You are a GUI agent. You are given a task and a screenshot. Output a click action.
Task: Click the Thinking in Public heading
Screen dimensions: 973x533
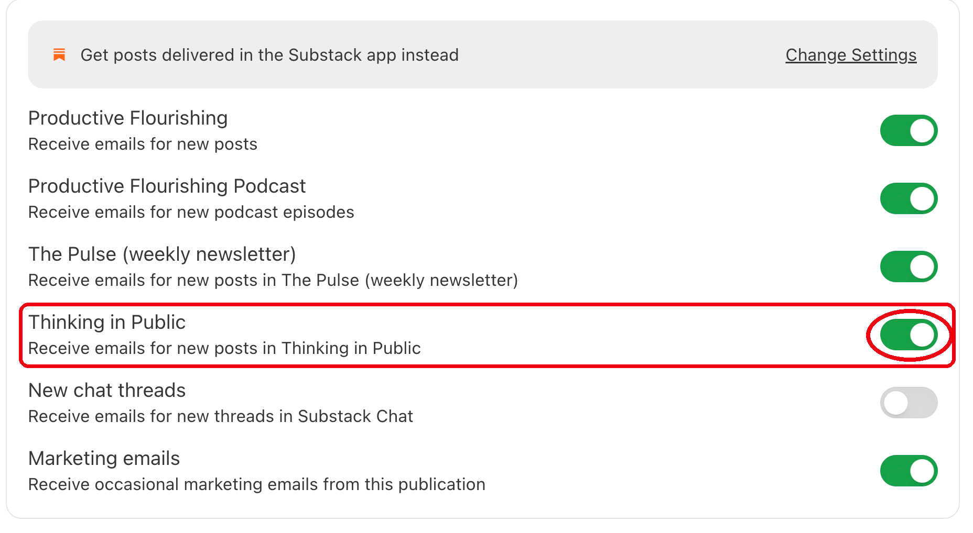coord(107,323)
